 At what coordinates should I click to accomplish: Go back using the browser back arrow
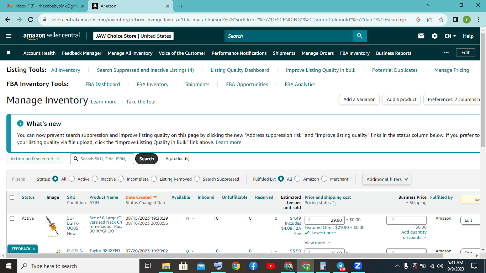tap(8, 20)
